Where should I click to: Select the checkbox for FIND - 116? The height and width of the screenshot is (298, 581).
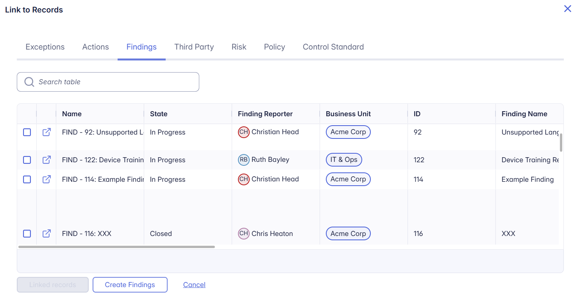27,233
